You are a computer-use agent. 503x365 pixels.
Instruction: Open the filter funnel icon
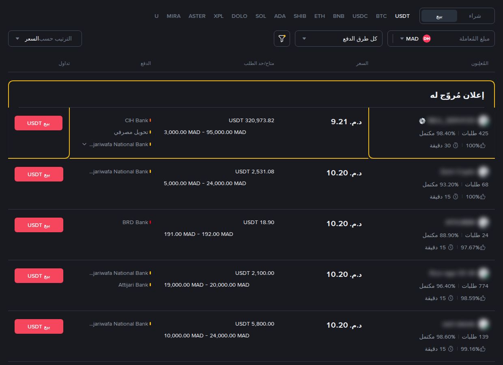282,39
